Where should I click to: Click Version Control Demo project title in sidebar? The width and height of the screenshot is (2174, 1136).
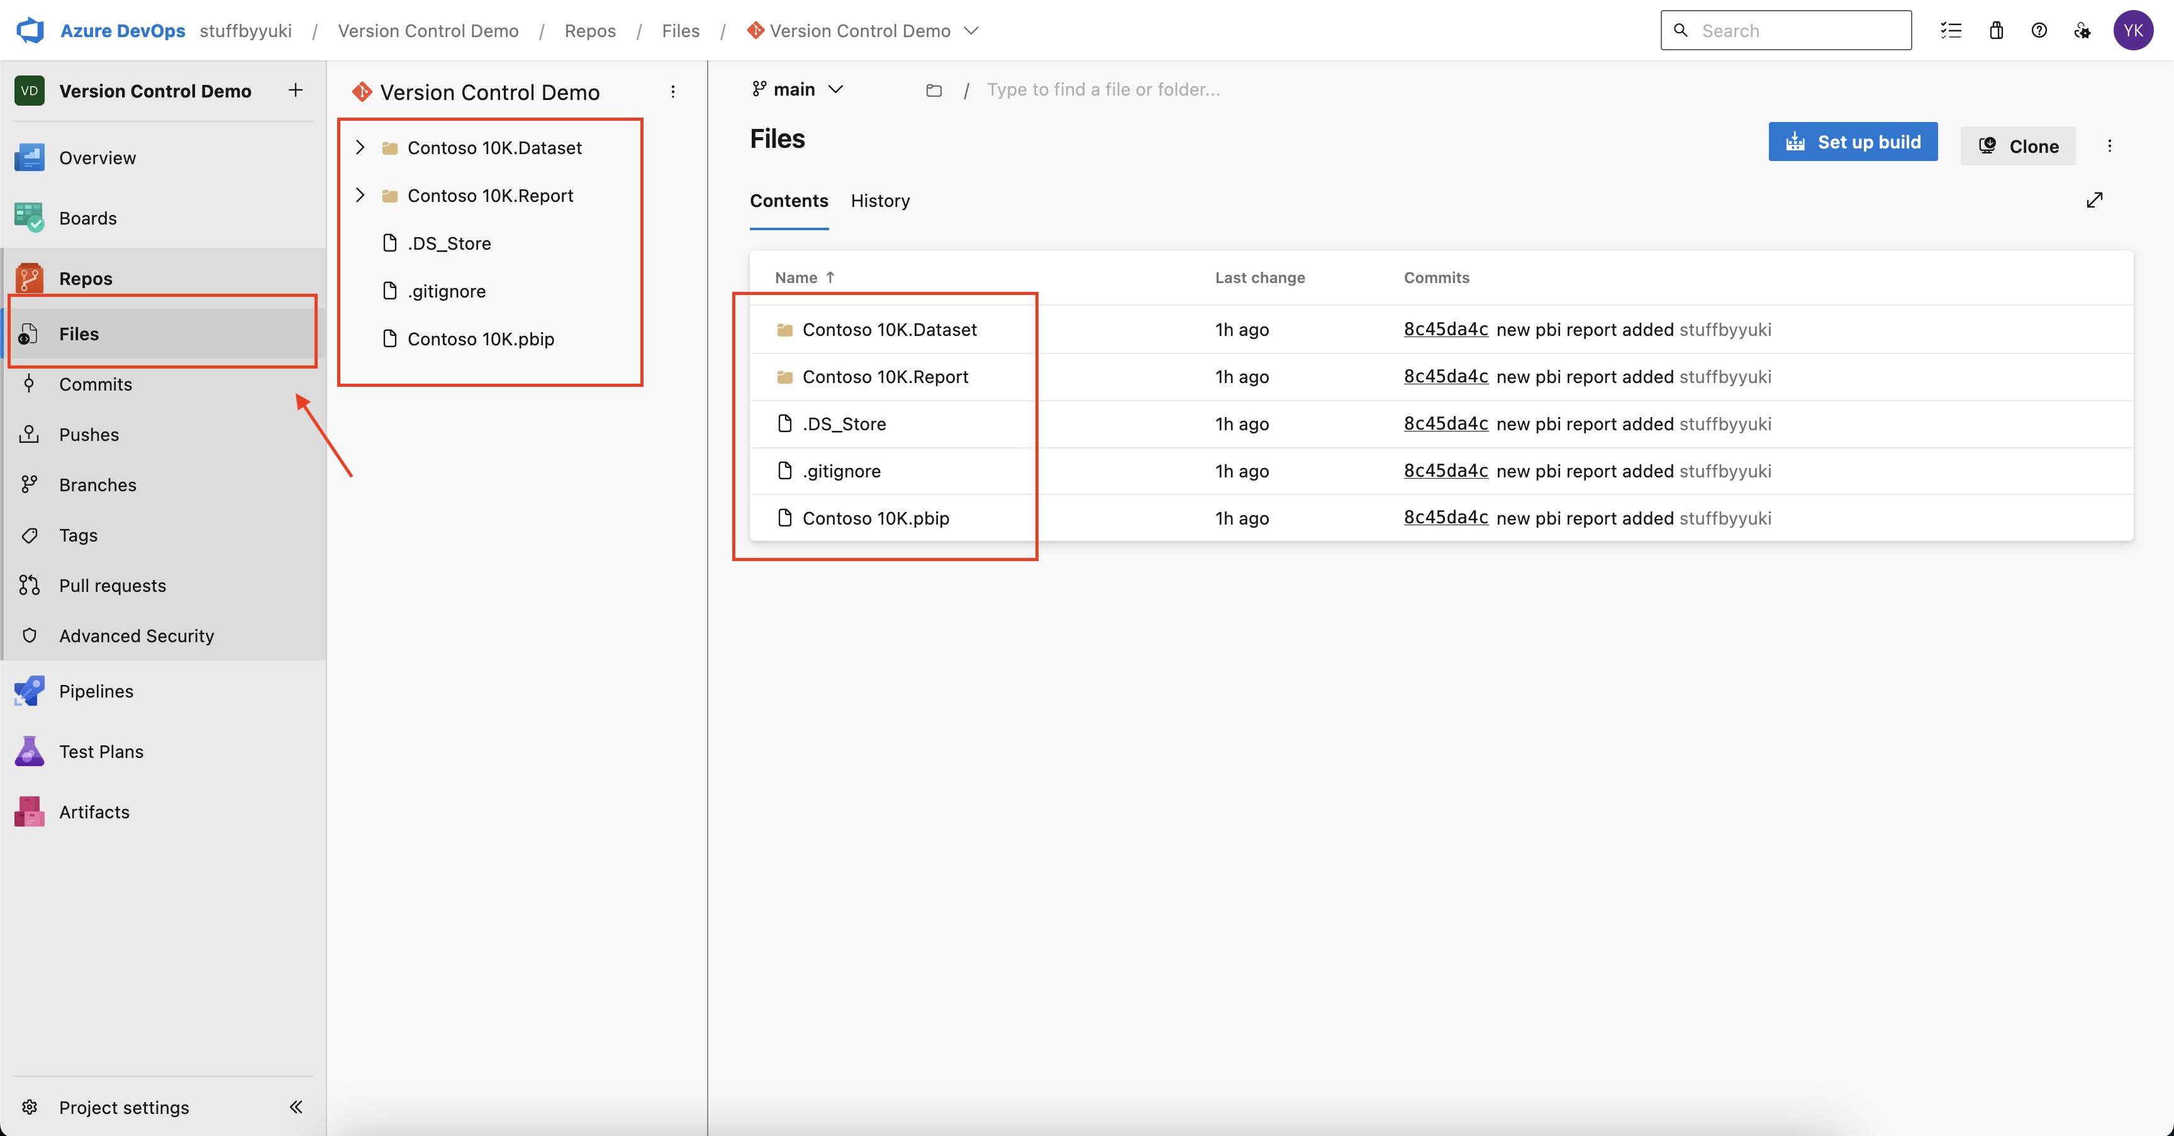click(155, 91)
